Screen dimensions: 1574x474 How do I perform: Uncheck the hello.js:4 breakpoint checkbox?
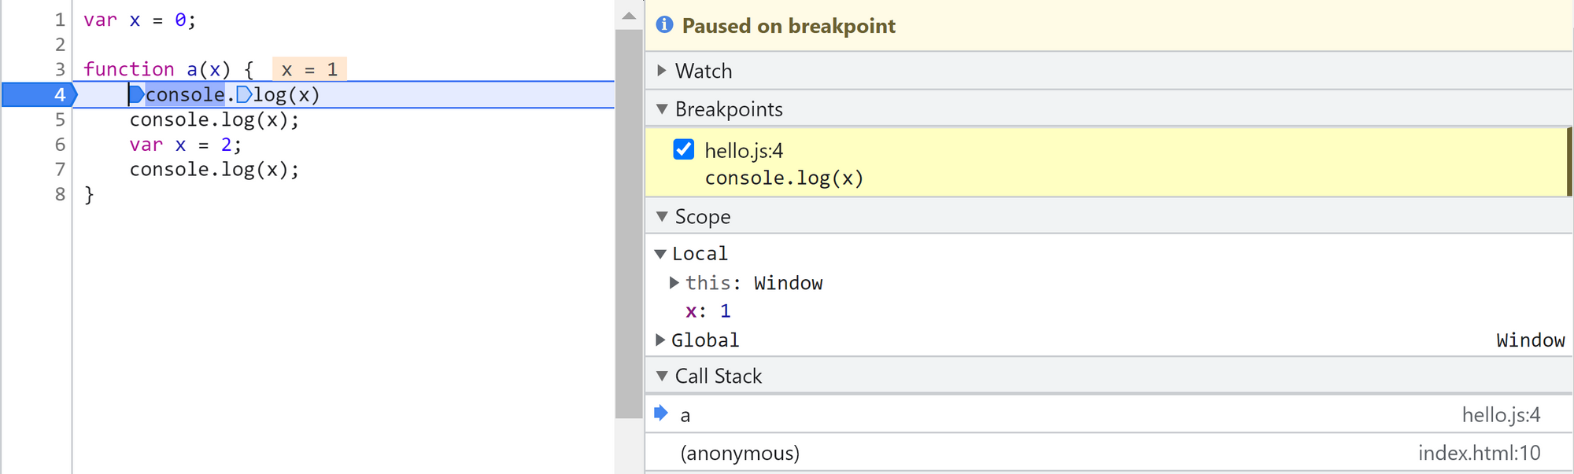click(x=684, y=149)
